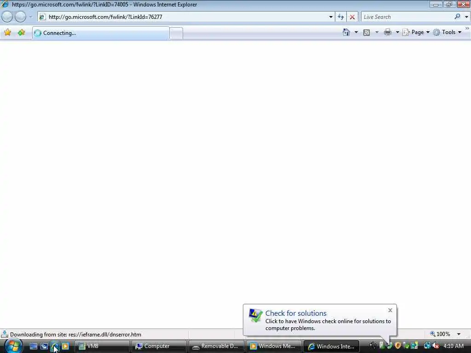Open the Tools menu
The width and height of the screenshot is (471, 353).
(447, 32)
